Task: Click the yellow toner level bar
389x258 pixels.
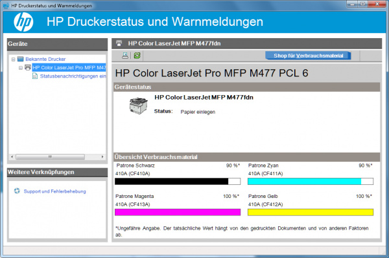Action: tap(311, 212)
